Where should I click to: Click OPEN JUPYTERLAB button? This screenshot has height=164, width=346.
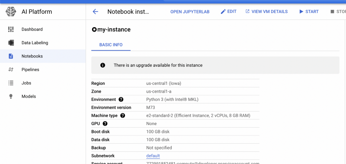pos(190,12)
